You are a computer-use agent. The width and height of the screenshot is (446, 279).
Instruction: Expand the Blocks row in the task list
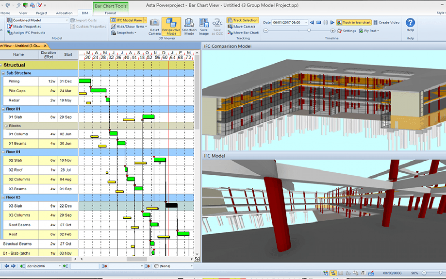point(6,126)
